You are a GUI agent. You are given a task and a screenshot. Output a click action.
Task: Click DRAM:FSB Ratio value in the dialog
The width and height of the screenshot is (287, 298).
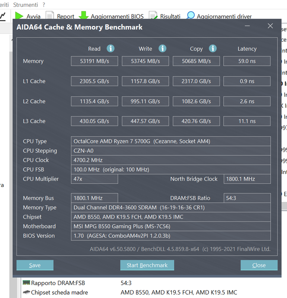tap(247, 198)
